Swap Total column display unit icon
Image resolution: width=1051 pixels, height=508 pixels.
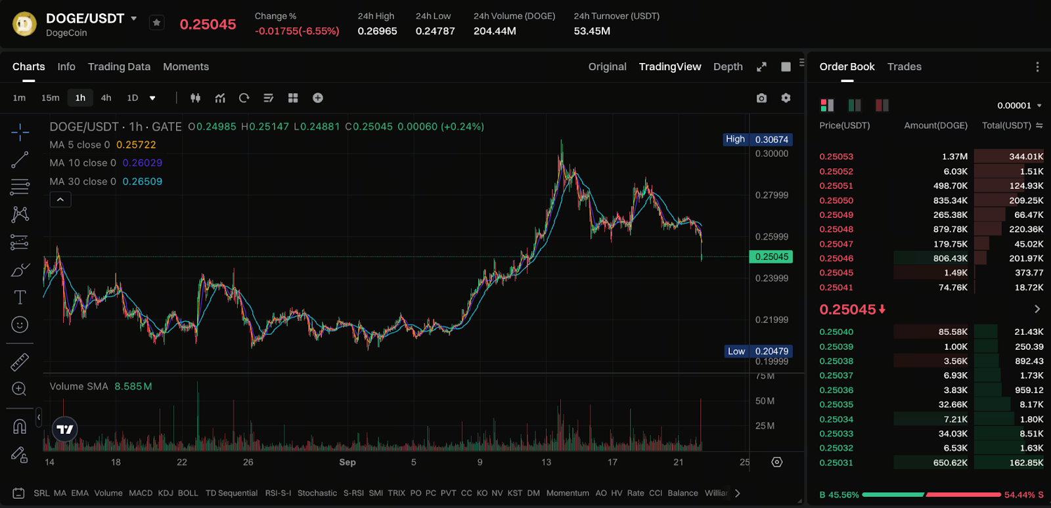coord(1039,125)
